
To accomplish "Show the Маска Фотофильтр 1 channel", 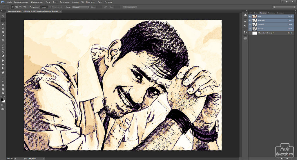I will [250, 33].
